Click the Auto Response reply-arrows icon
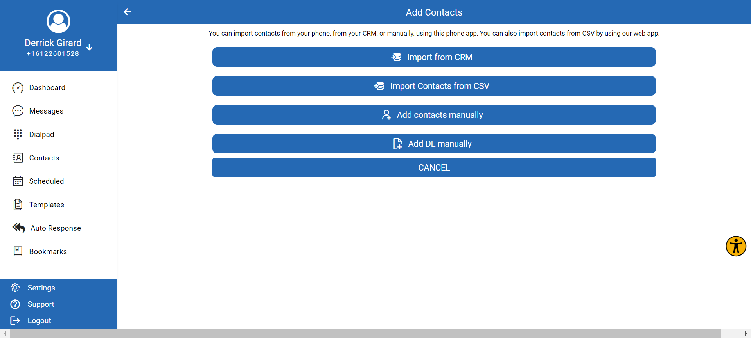 [x=19, y=228]
